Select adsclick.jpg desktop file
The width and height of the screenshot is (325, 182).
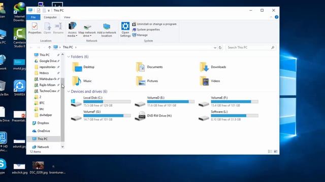pyautogui.click(x=19, y=168)
